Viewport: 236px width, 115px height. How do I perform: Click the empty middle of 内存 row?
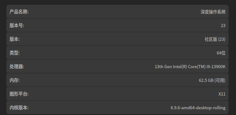pyautogui.click(x=118, y=80)
